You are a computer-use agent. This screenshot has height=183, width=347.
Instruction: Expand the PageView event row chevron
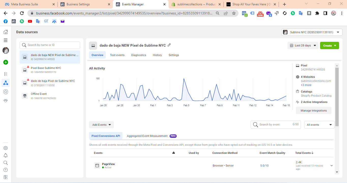click(x=331, y=166)
